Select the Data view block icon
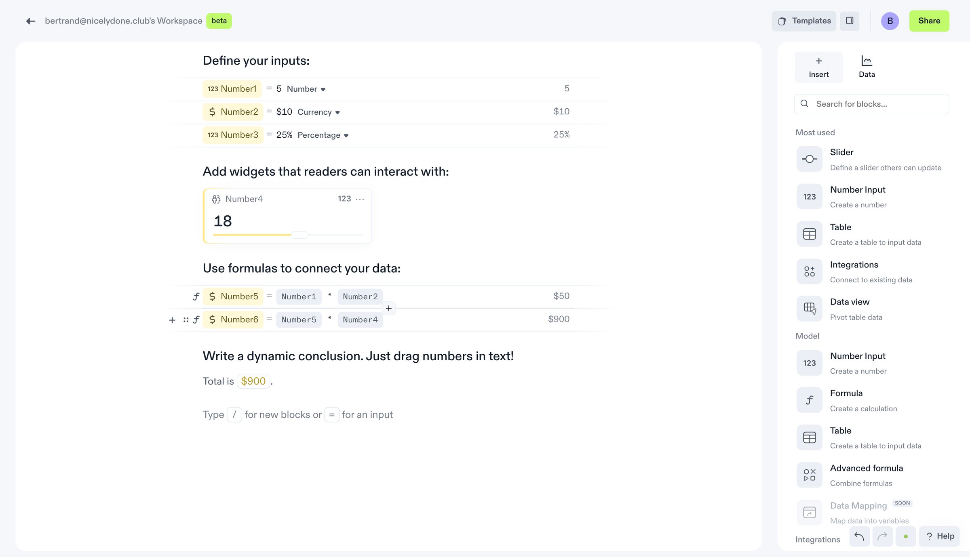The width and height of the screenshot is (970, 557). click(809, 309)
